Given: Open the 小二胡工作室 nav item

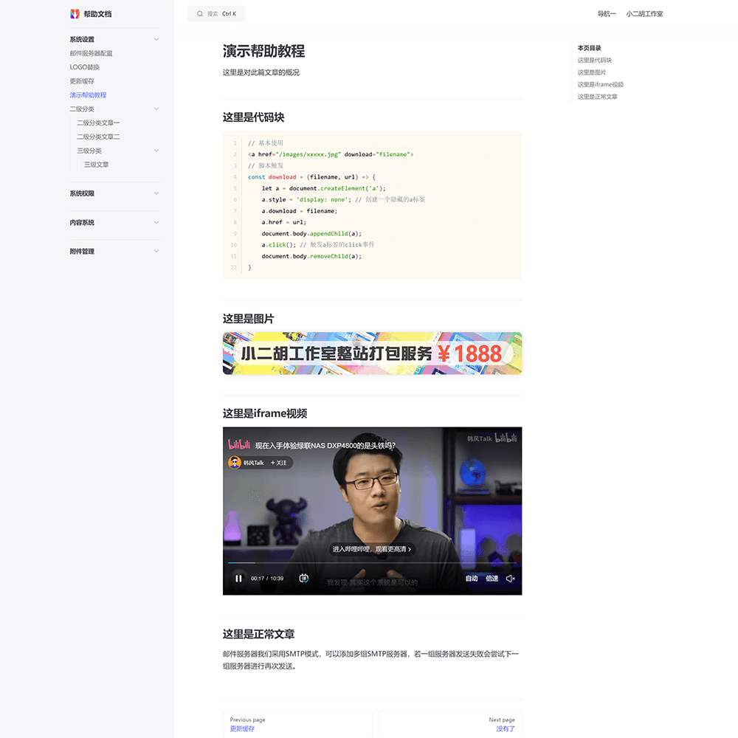Looking at the screenshot, I should point(644,14).
